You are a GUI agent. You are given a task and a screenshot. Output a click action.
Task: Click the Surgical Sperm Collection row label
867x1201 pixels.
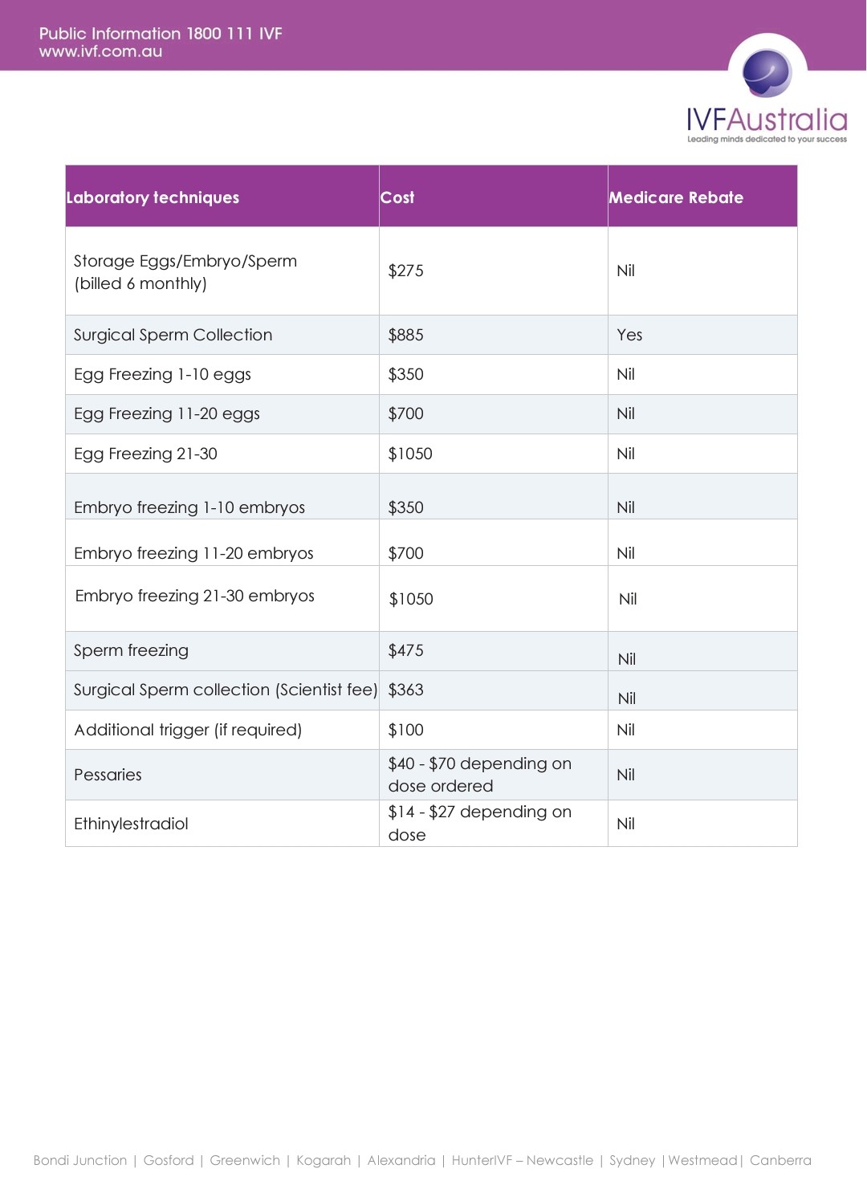pyautogui.click(x=173, y=335)
